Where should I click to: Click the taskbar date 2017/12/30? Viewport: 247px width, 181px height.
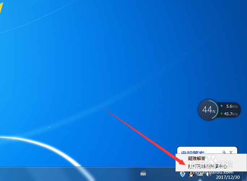[228, 177]
